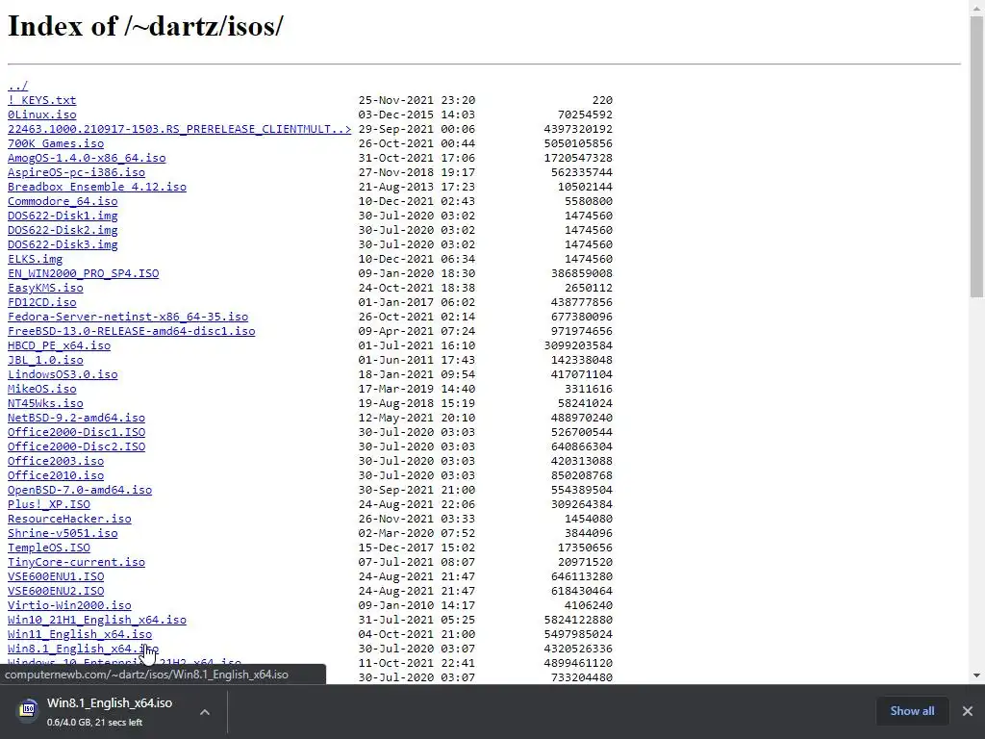Screen dimensions: 985x739
Task: Download 0Linux.iso
Action: coord(42,115)
